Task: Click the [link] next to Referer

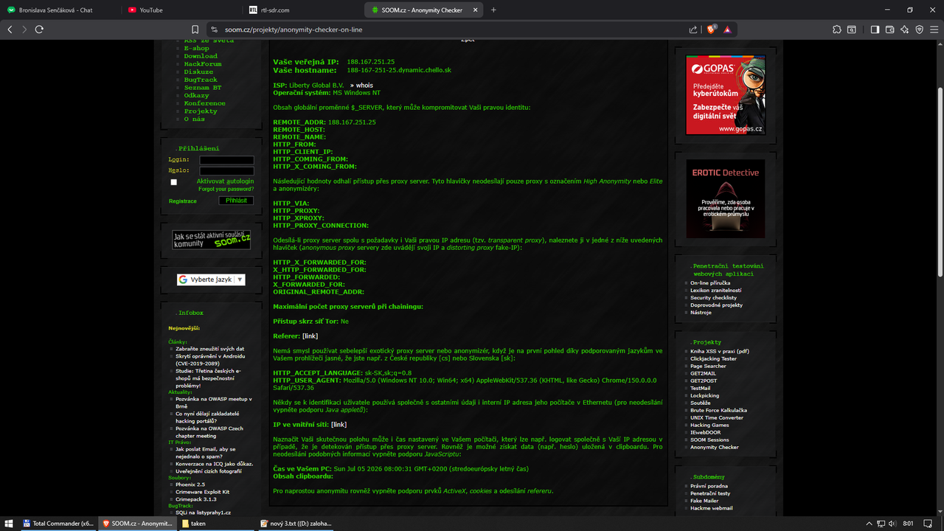Action: point(310,336)
